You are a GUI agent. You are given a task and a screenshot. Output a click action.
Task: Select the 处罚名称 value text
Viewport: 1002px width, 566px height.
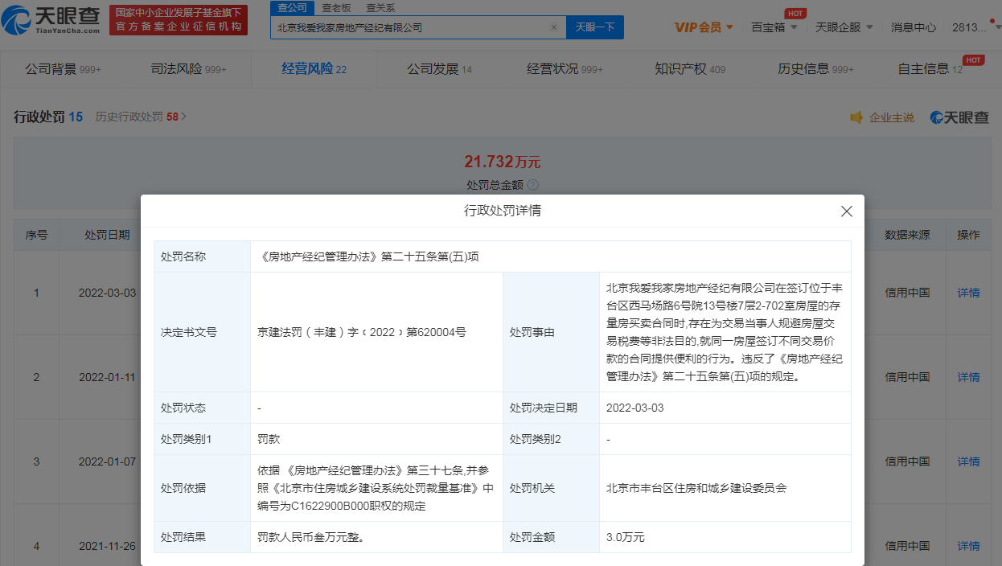pos(368,256)
